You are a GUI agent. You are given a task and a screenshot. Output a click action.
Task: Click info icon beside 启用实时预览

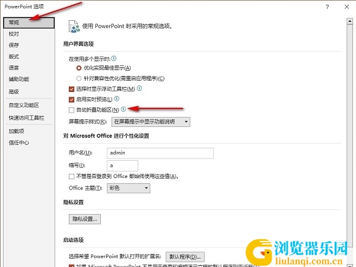[117, 98]
